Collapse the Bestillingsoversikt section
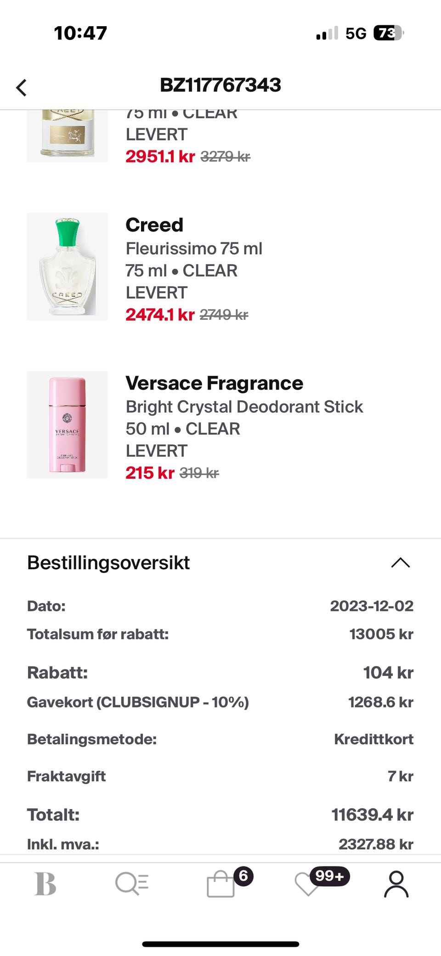 click(x=400, y=563)
